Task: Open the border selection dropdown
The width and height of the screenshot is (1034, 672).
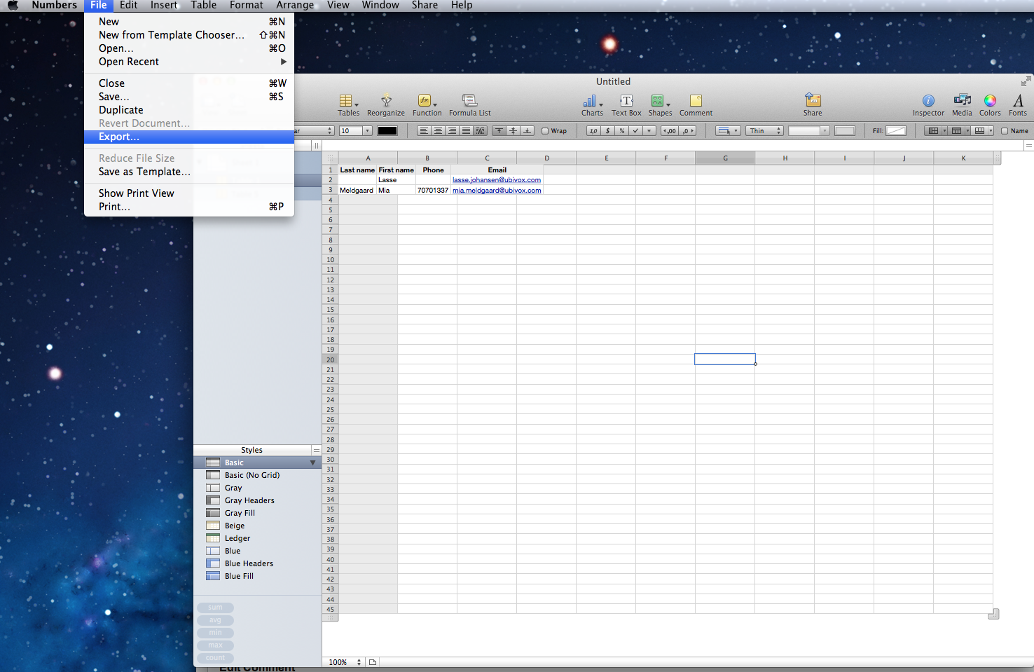Action: tap(728, 131)
